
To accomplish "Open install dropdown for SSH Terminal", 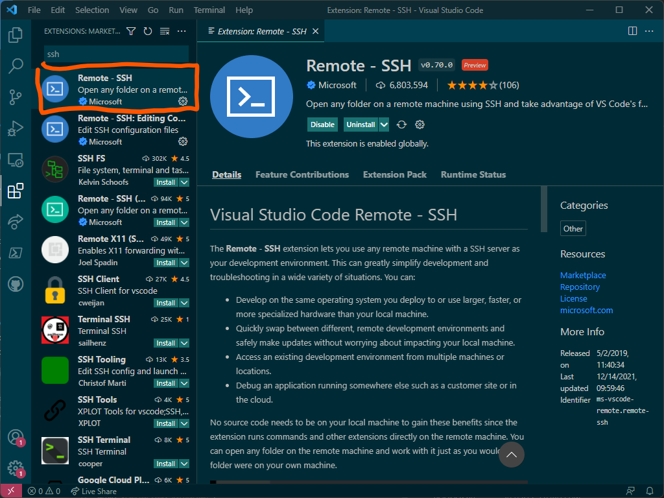I will pos(184,464).
